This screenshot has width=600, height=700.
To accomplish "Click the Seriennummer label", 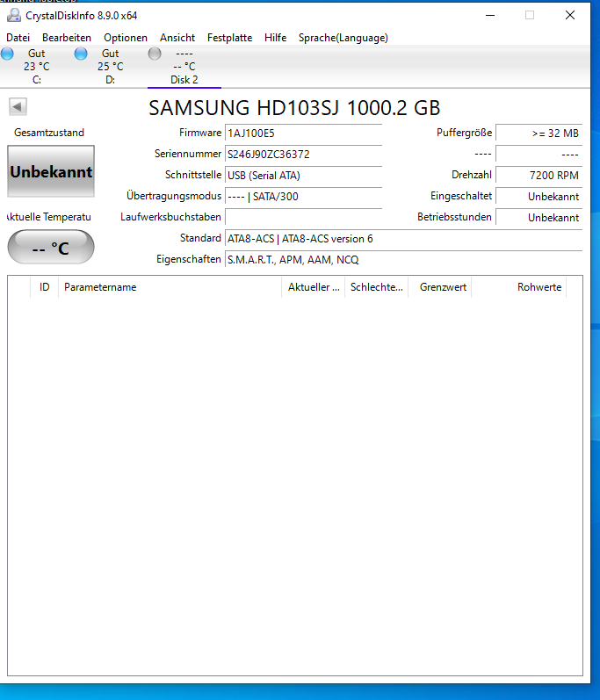I will pos(188,154).
